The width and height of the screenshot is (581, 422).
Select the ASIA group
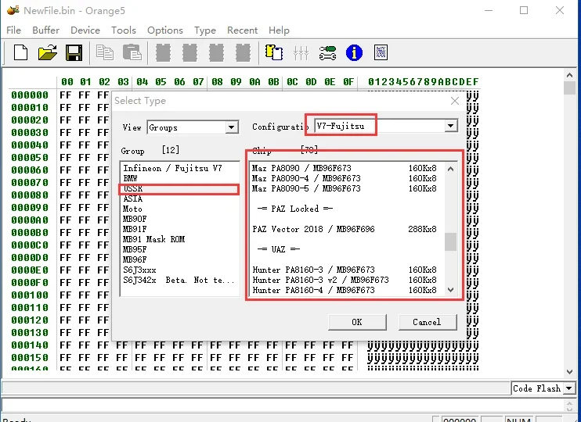pyautogui.click(x=180, y=198)
